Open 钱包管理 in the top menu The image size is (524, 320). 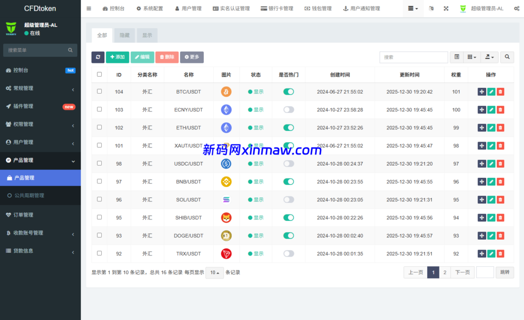[x=318, y=8]
